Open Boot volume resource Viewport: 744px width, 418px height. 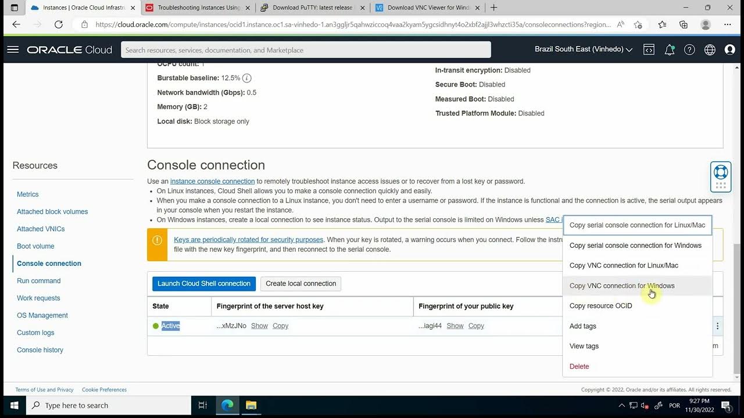(35, 246)
